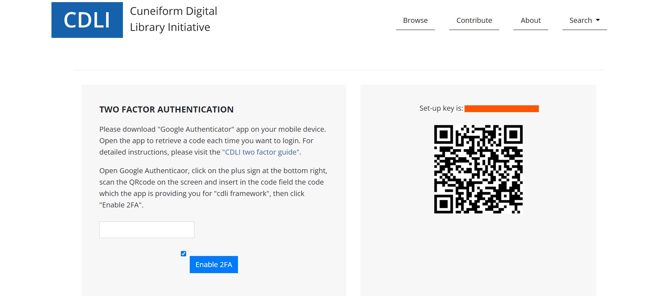Screen dimensions: 645x296
Task: Click the "Set-up key is:" label
Action: pyautogui.click(x=441, y=108)
